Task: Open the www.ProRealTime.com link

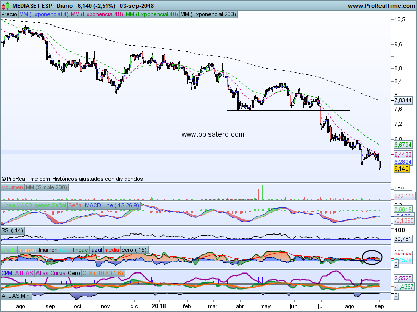Action: click(381, 6)
